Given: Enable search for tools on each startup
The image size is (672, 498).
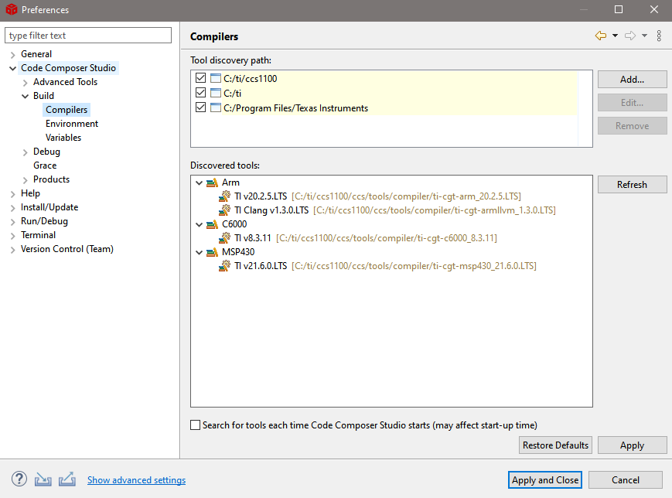Looking at the screenshot, I should pyautogui.click(x=196, y=425).
